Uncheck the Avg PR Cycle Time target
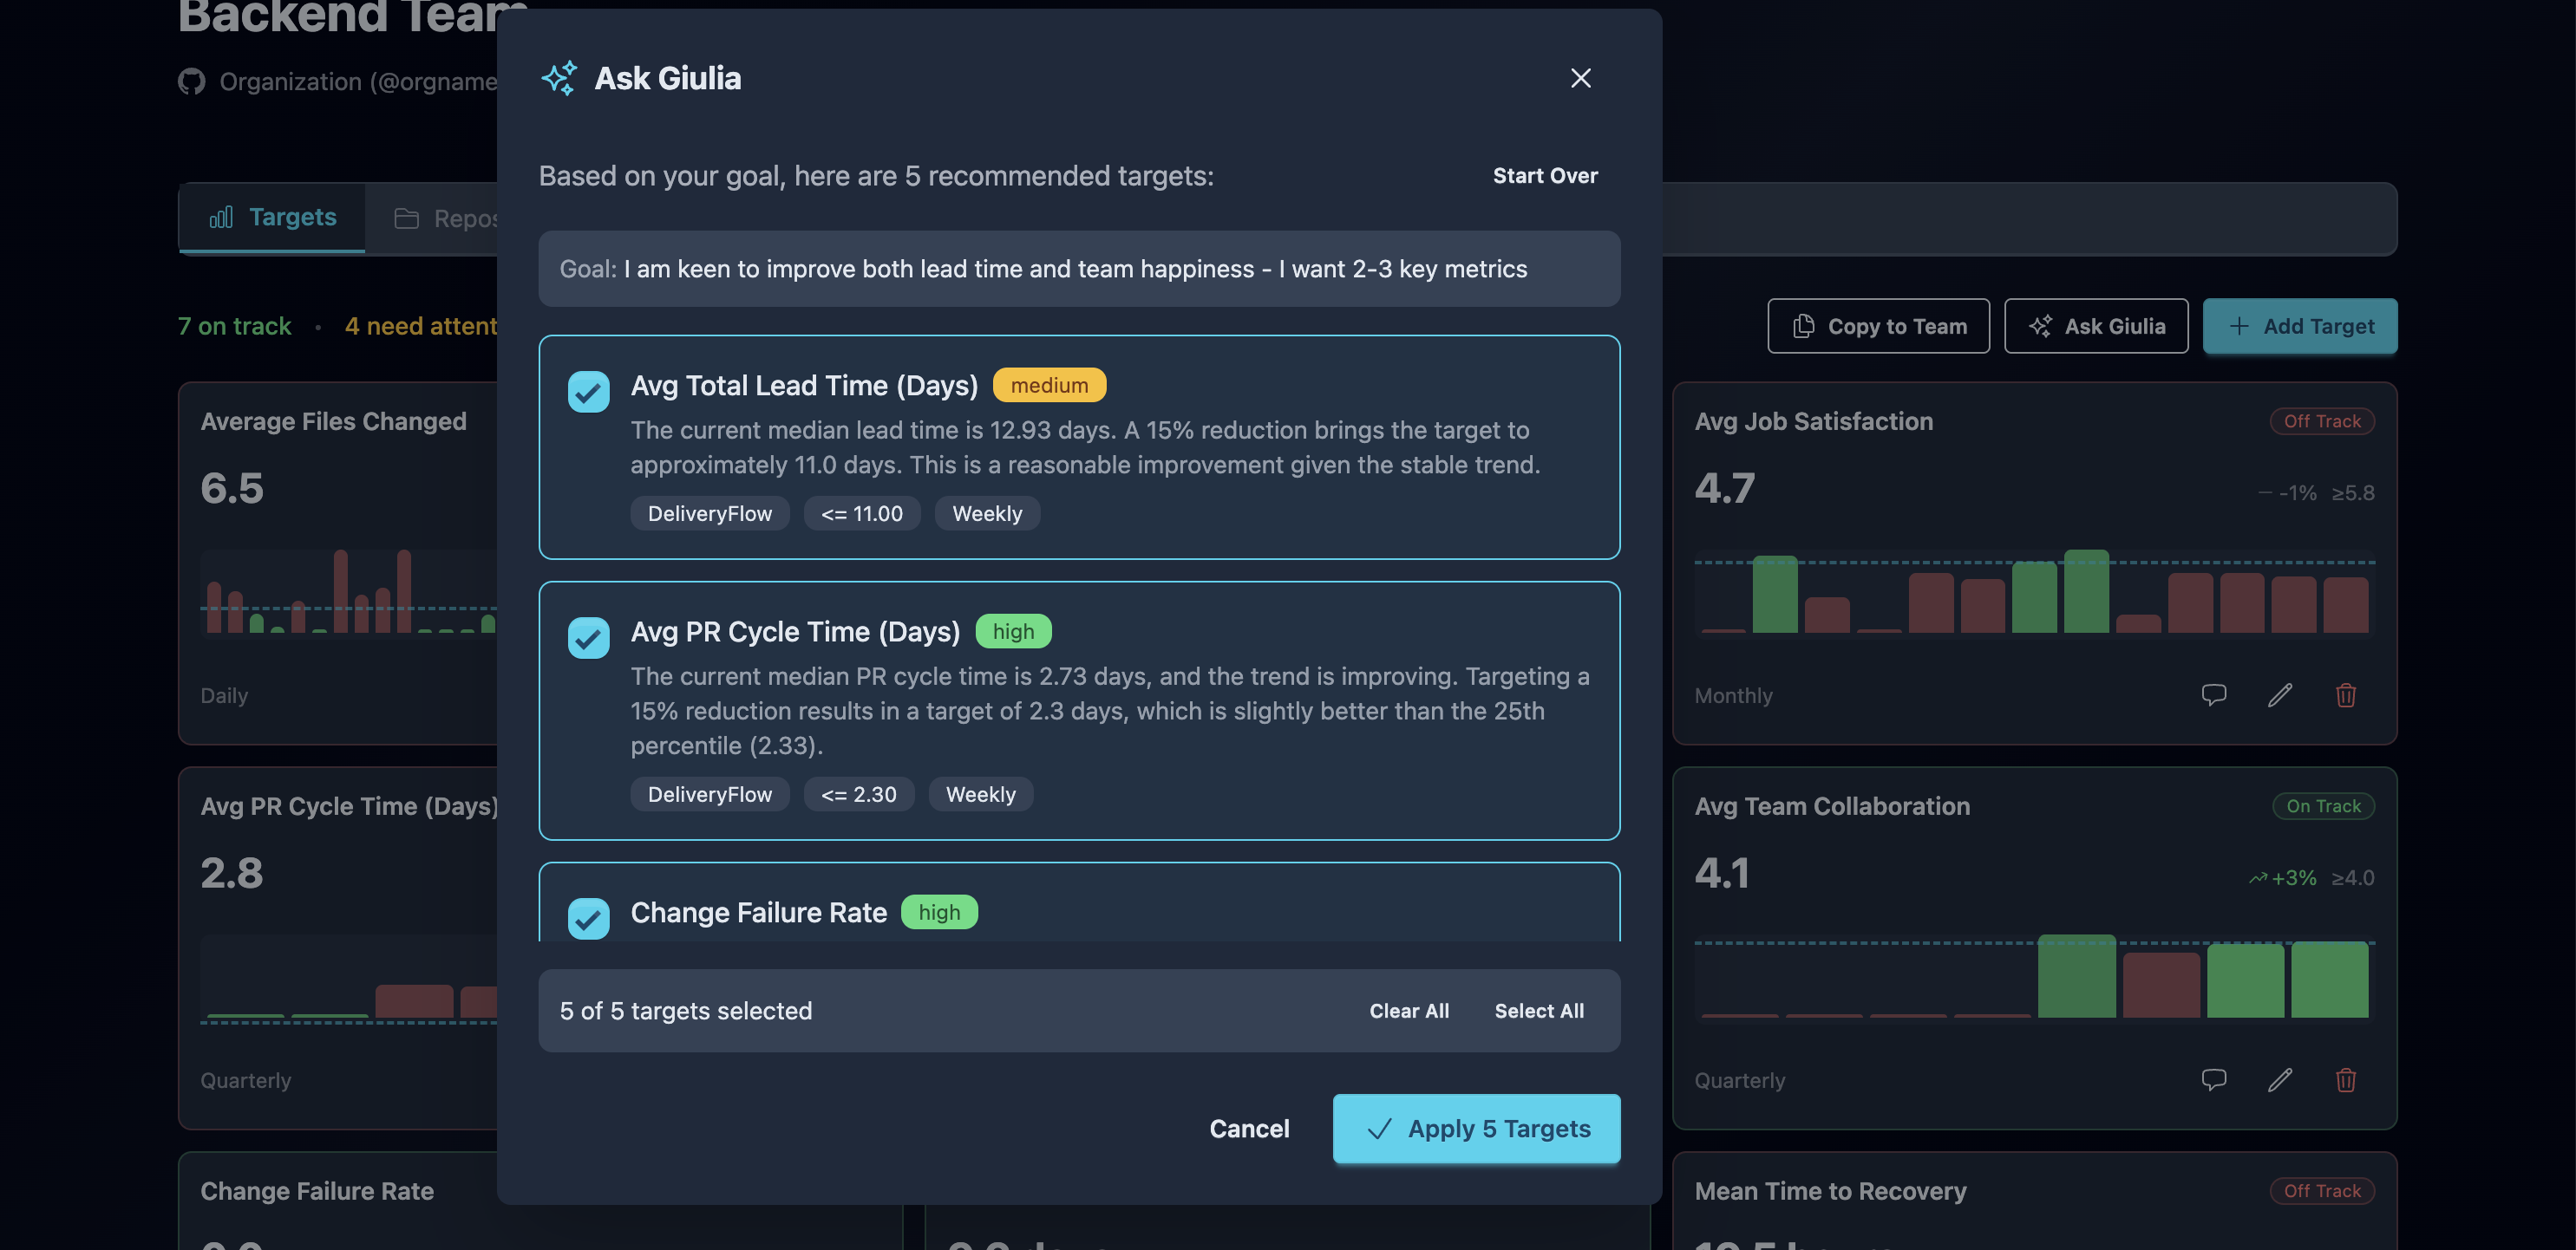 588,637
